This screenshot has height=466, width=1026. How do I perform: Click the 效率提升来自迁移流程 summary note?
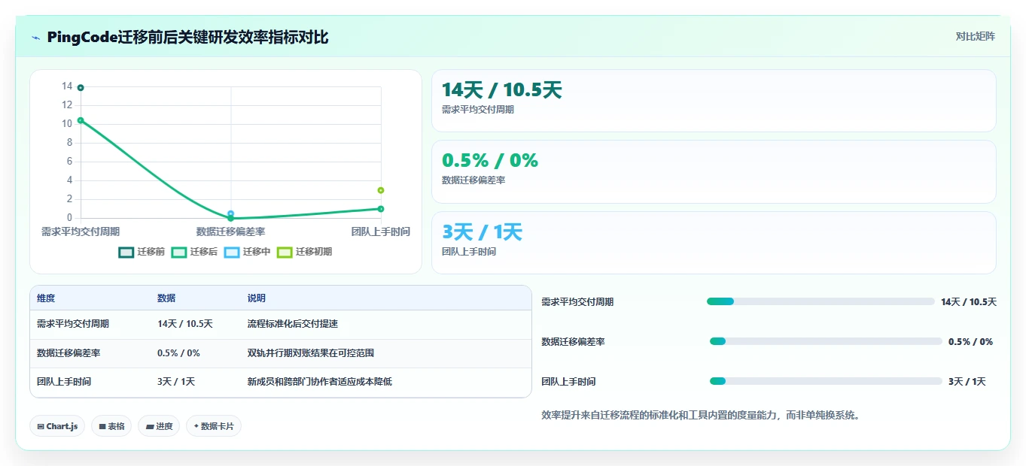701,415
